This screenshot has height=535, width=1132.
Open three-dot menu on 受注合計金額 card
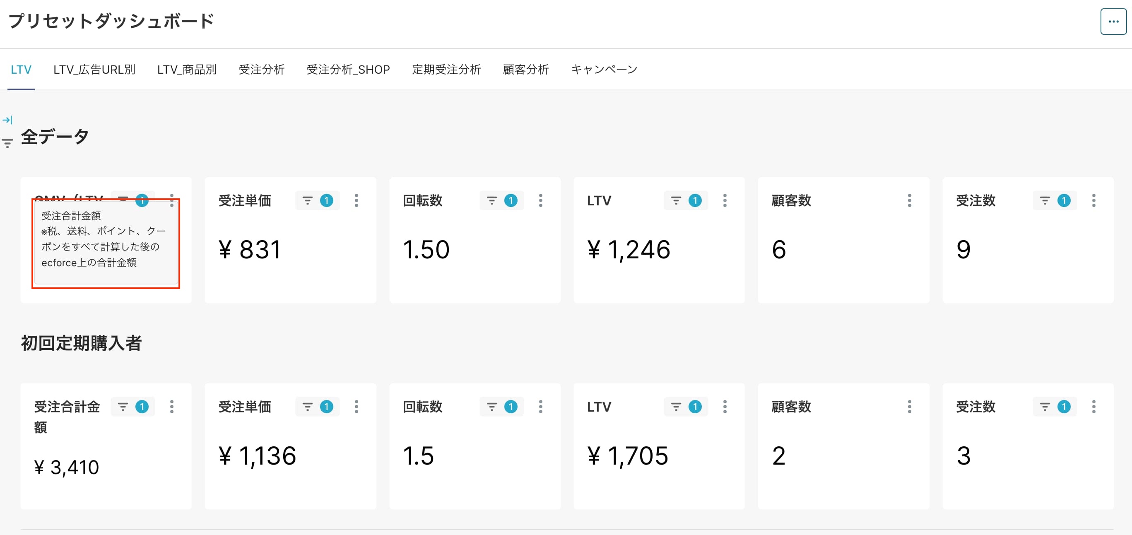(x=172, y=407)
